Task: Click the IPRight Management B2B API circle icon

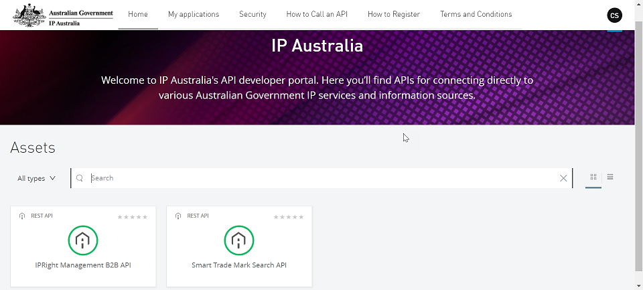Action: [x=83, y=240]
